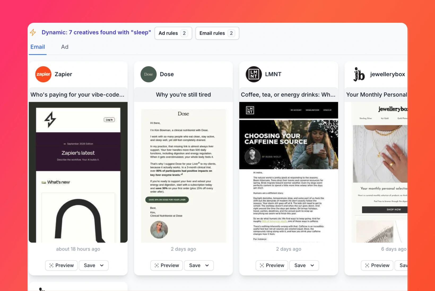This screenshot has width=435, height=291.
Task: Click the preview icon on Dose card
Action: pos(157,265)
